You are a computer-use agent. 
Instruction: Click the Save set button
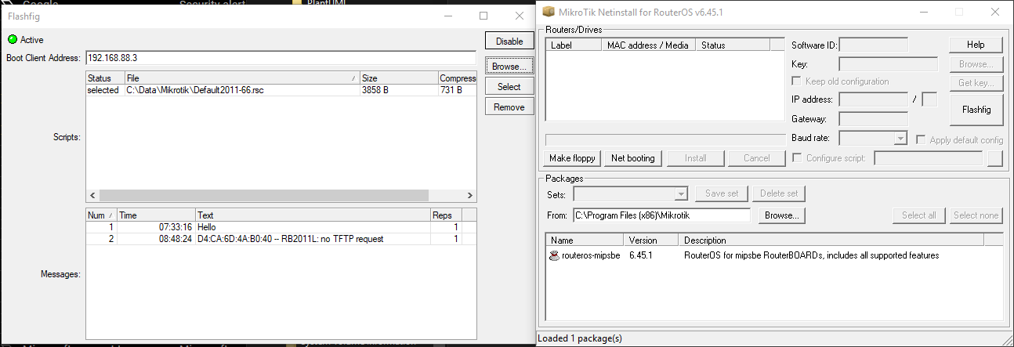click(x=722, y=193)
